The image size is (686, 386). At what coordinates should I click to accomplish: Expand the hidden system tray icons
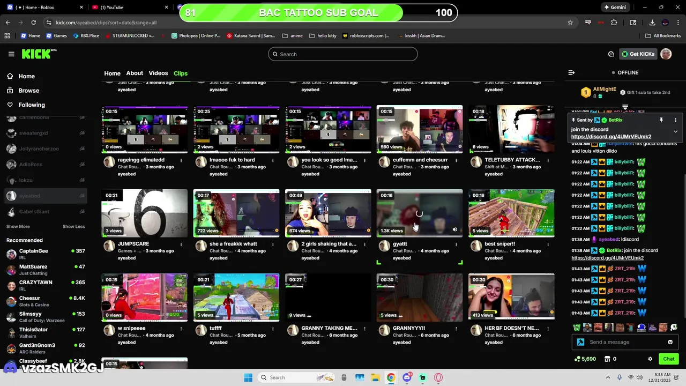(608, 377)
